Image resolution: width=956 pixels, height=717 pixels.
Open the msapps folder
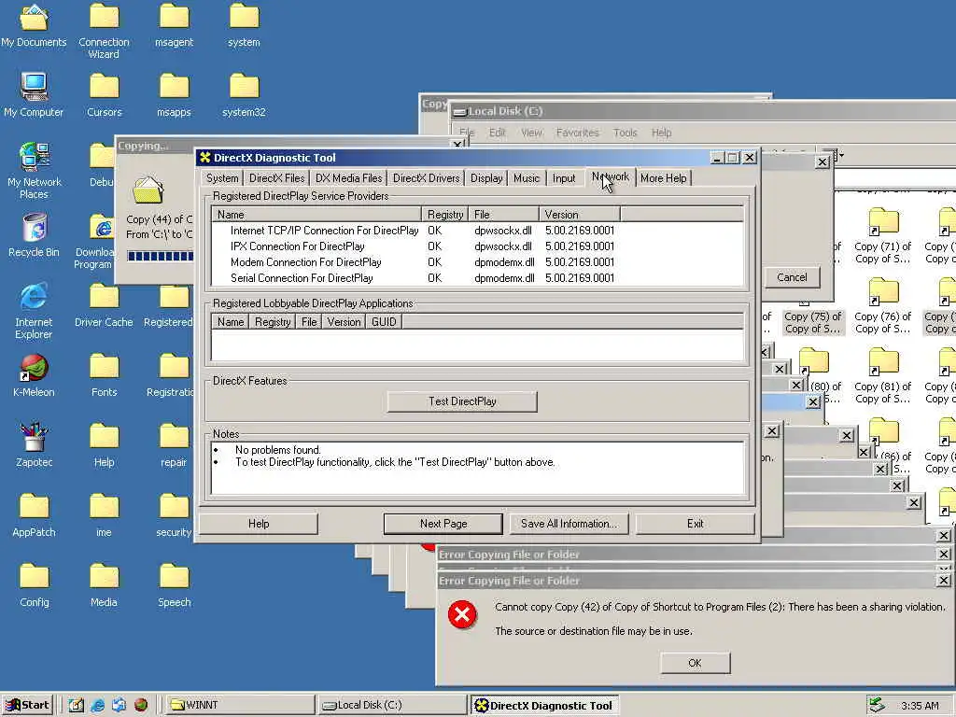coord(174,95)
